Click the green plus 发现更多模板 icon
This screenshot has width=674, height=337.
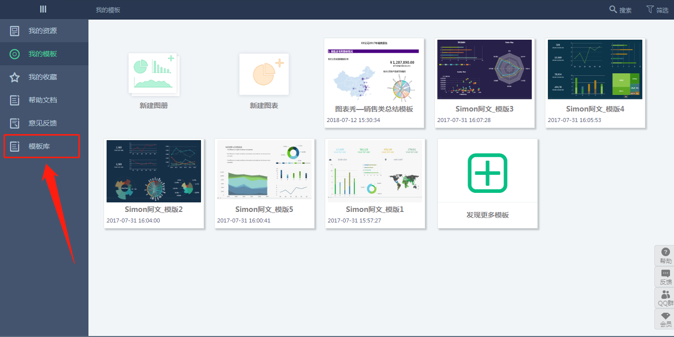[x=487, y=173]
